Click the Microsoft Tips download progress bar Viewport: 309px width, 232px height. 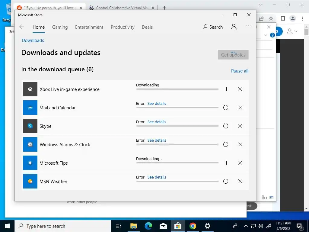177,163
